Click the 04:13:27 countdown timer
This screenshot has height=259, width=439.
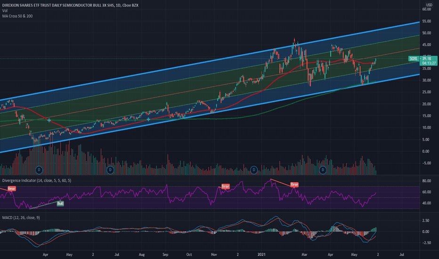(x=429, y=63)
